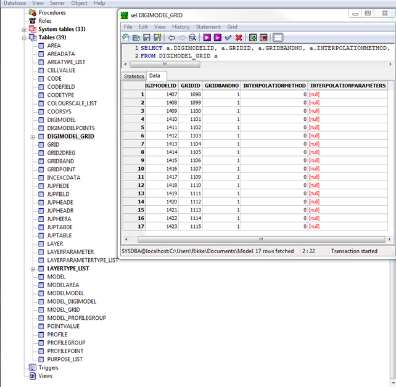Open the Statement menu in the query window
This screenshot has width=396, height=387.
208,26
